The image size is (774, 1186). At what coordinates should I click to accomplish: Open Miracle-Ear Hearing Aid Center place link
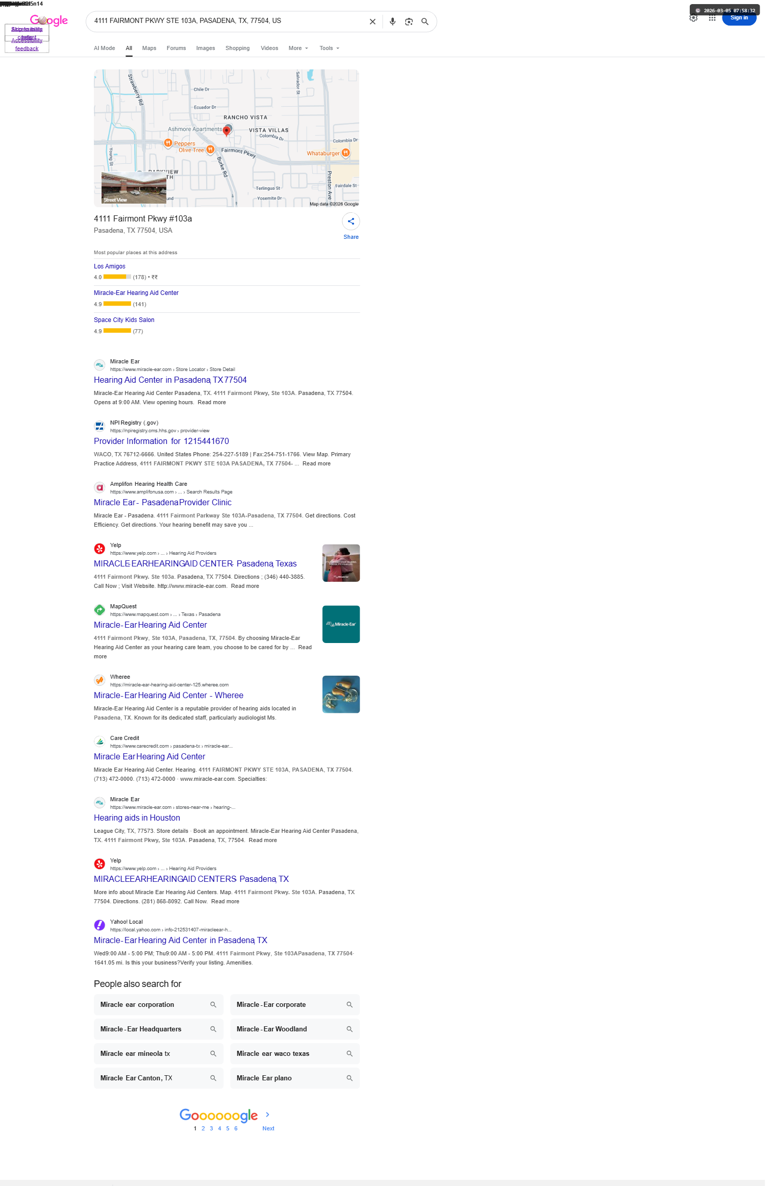pyautogui.click(x=136, y=293)
